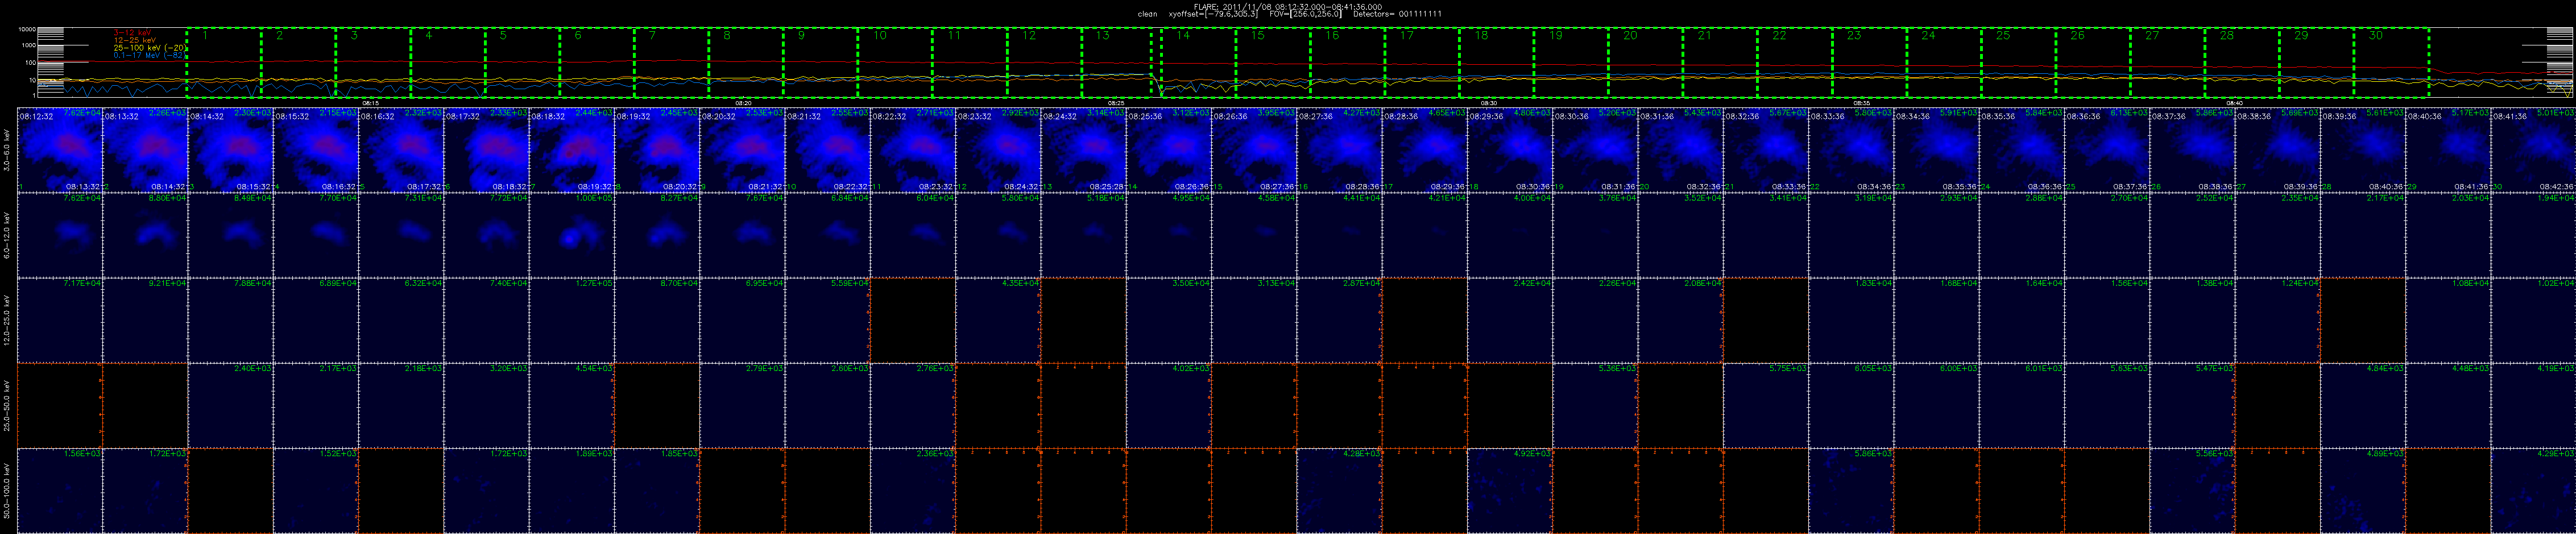Open the 3.0-6.0 keV image starting 08:29:36

[1510, 150]
